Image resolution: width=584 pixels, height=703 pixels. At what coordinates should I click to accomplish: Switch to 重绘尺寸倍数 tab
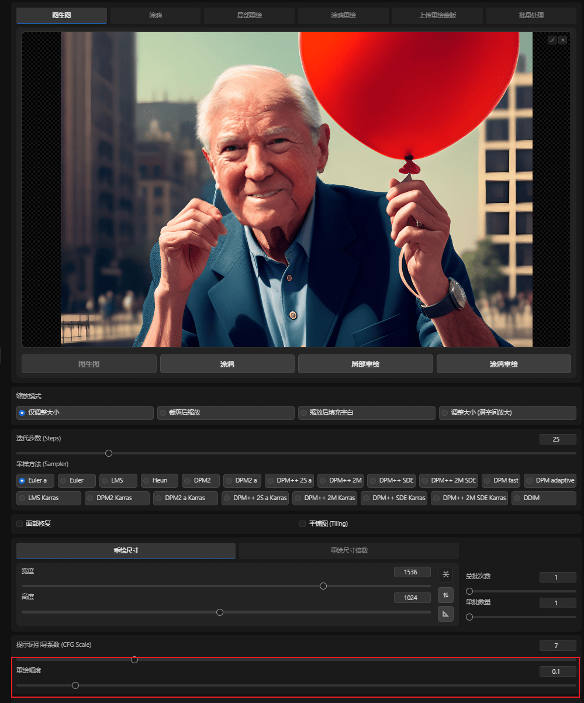349,551
